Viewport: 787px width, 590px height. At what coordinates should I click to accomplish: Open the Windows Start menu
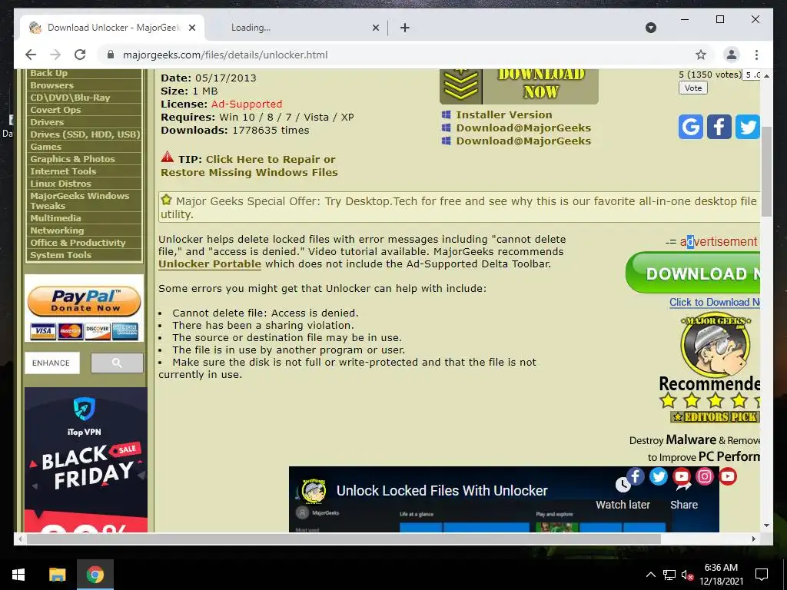tap(18, 575)
